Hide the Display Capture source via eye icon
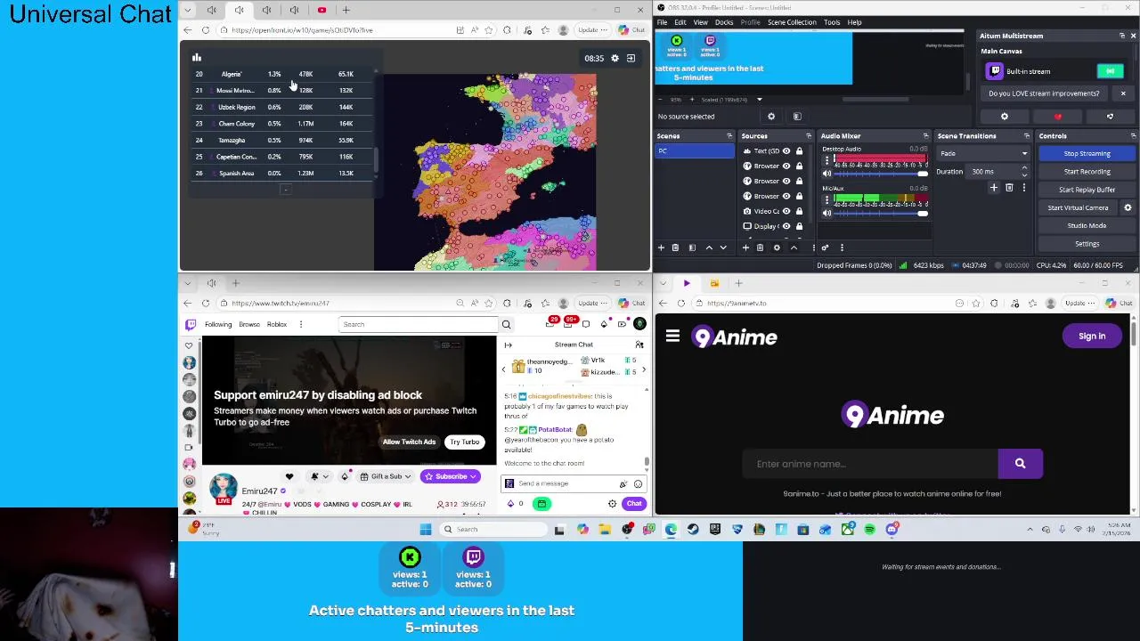1140x641 pixels. click(x=786, y=226)
